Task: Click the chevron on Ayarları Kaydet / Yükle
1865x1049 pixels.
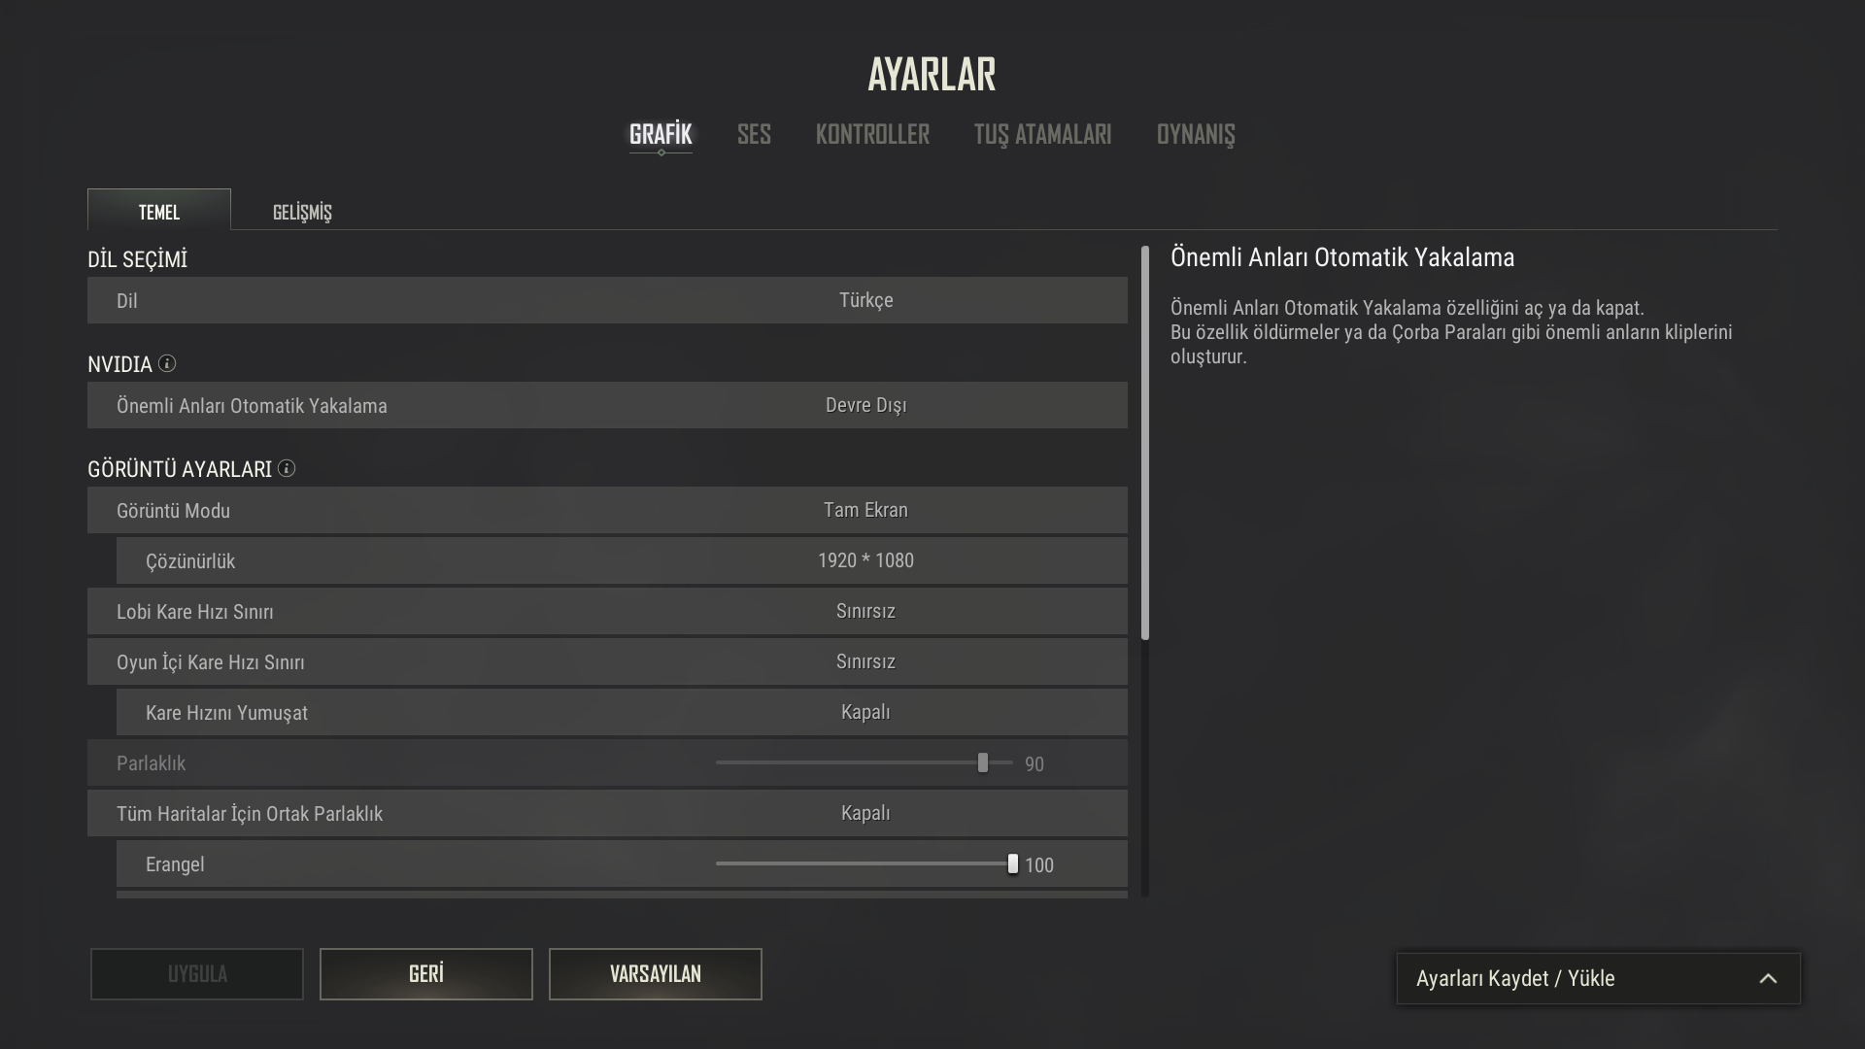Action: tap(1768, 979)
